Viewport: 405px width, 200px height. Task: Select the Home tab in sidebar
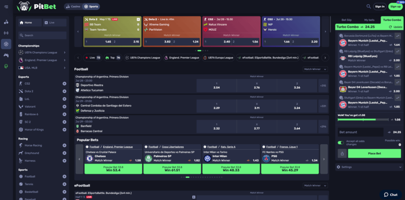pos(30,22)
